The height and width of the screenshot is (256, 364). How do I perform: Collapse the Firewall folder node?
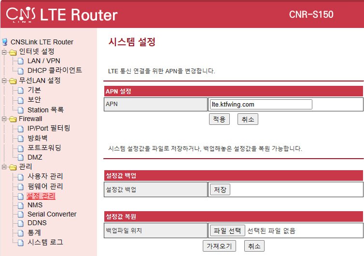click(4, 119)
